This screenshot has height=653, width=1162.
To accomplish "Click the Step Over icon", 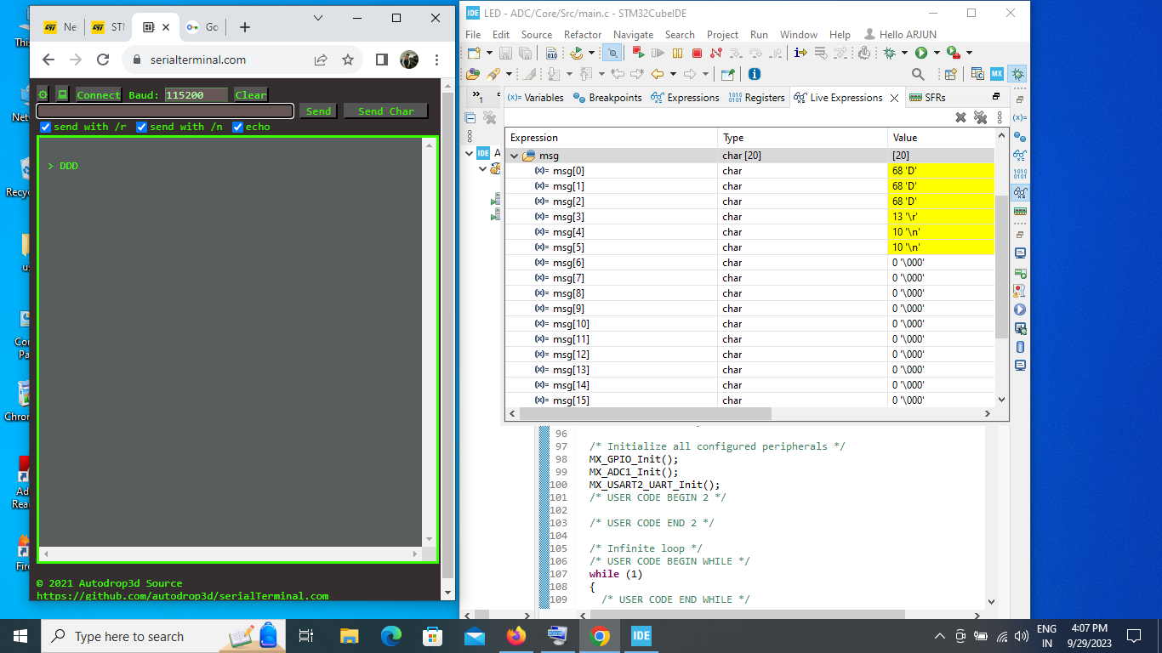I will point(756,53).
